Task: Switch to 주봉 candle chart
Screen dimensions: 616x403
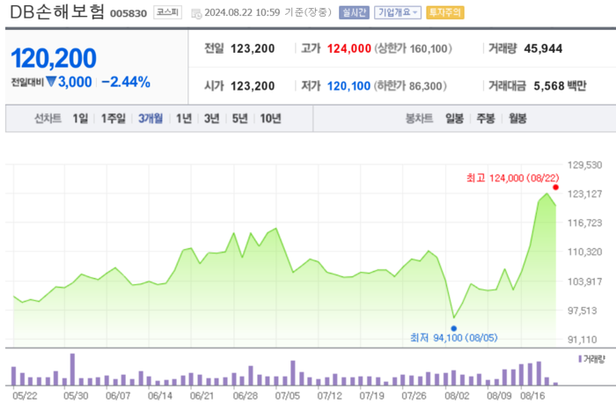Action: [486, 118]
